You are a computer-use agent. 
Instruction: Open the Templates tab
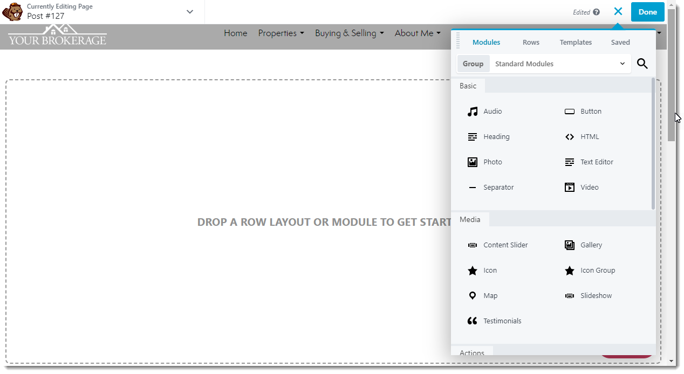click(576, 42)
